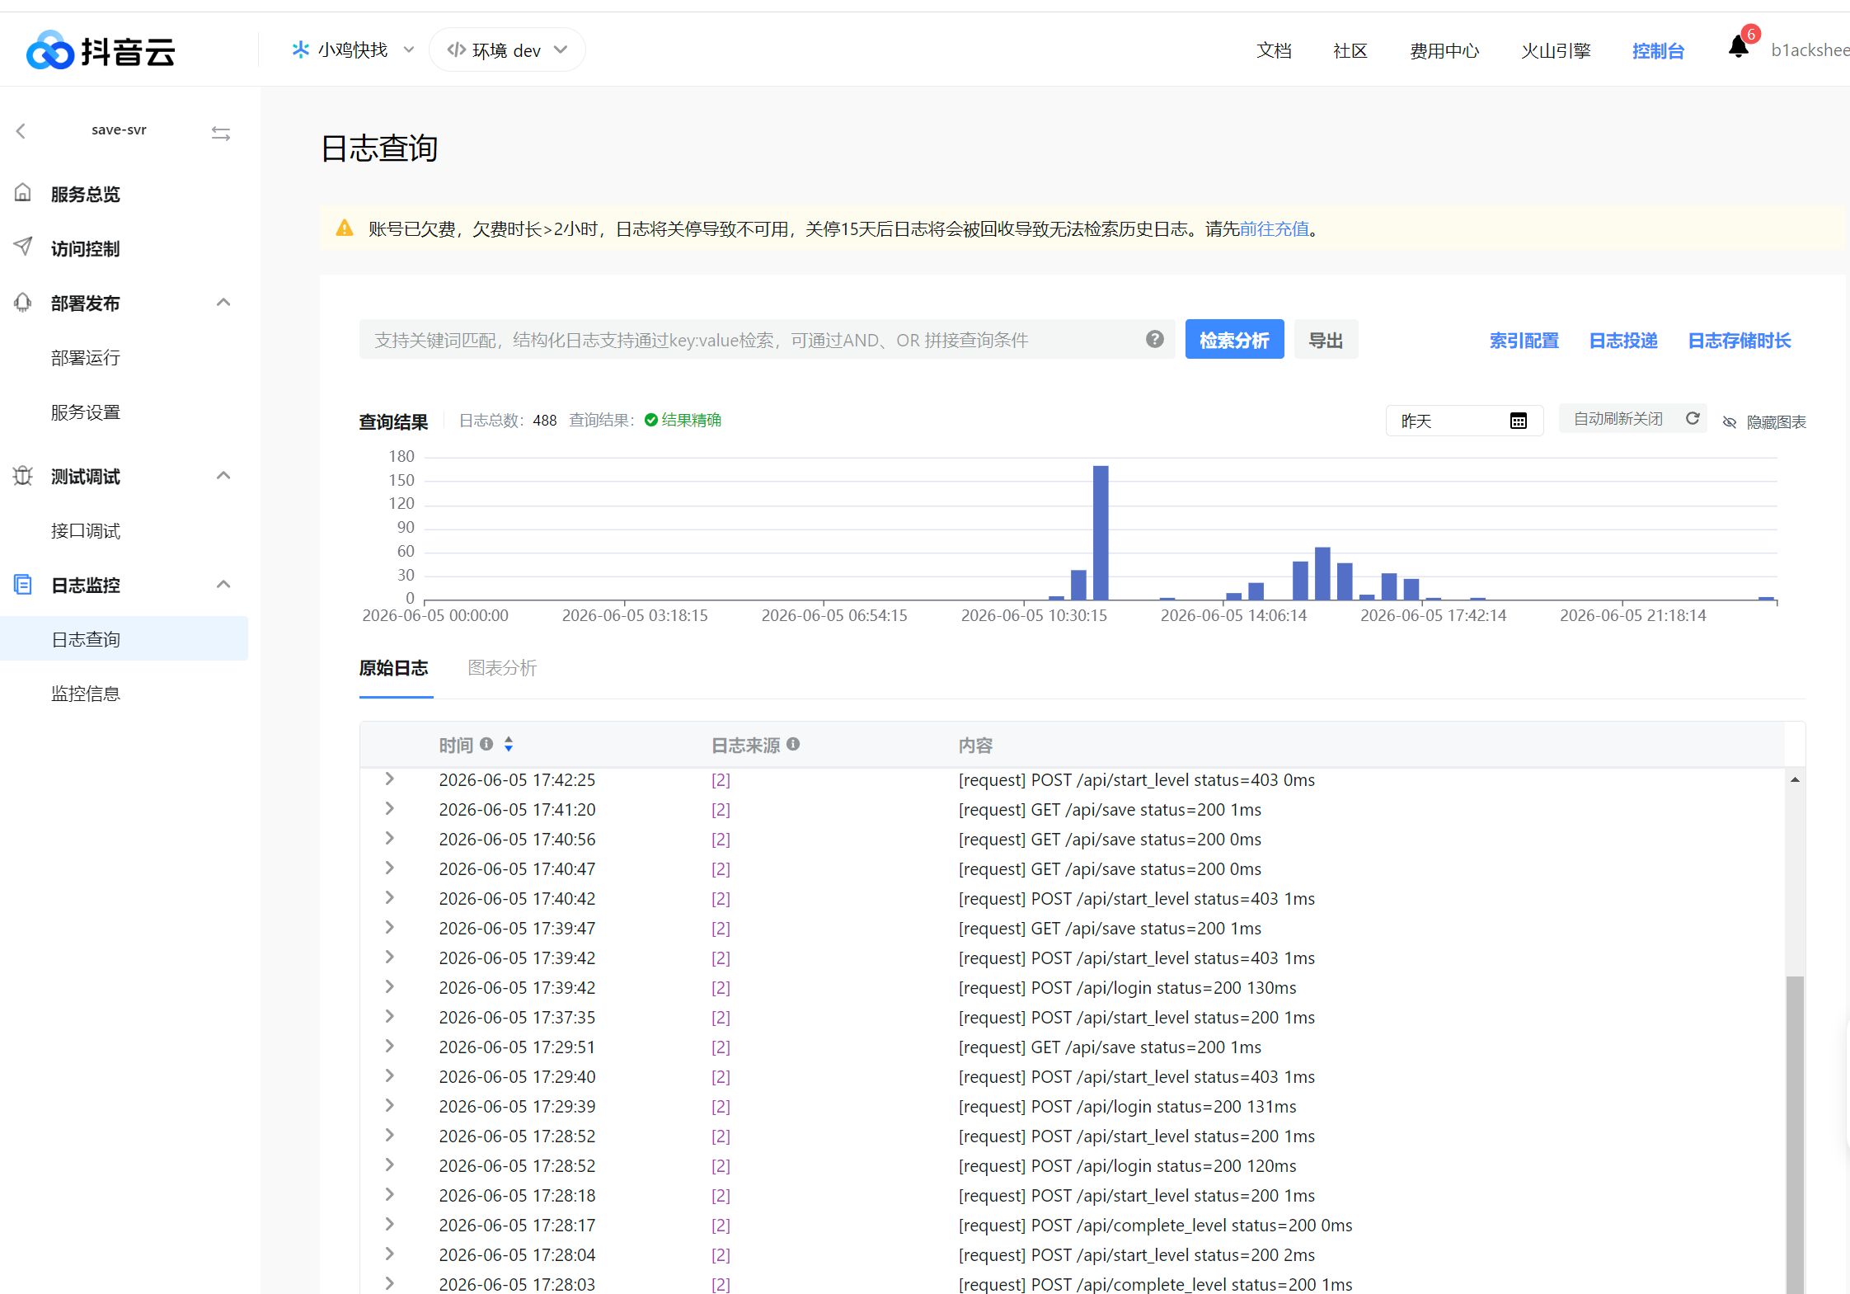Click the 17:28:04 start_level 2ms log entry
Image resolution: width=1850 pixels, height=1294 pixels.
click(x=1136, y=1254)
